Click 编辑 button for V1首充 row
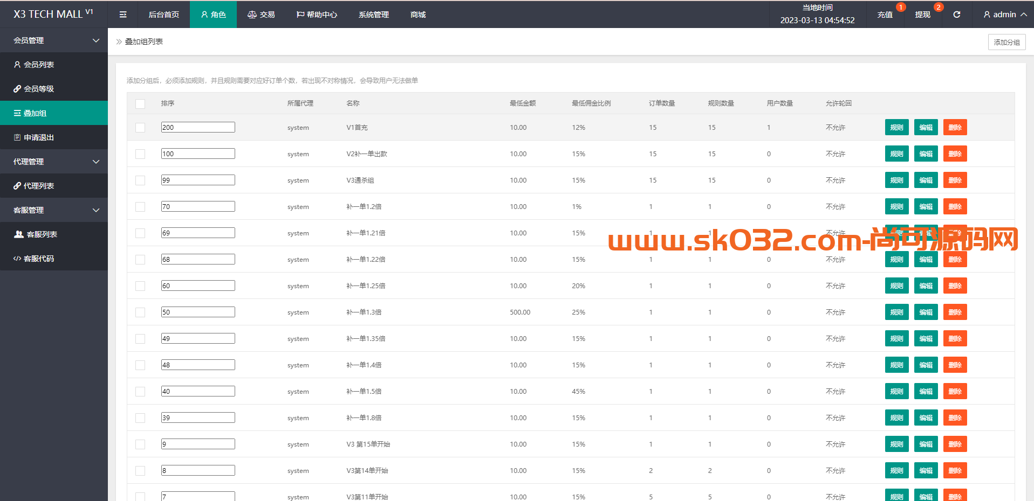Image resolution: width=1034 pixels, height=501 pixels. [x=926, y=128]
